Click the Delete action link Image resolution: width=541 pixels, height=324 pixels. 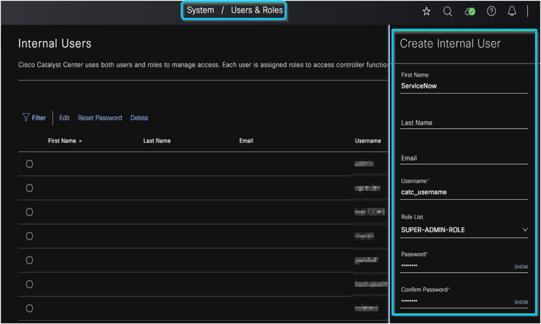pos(139,118)
